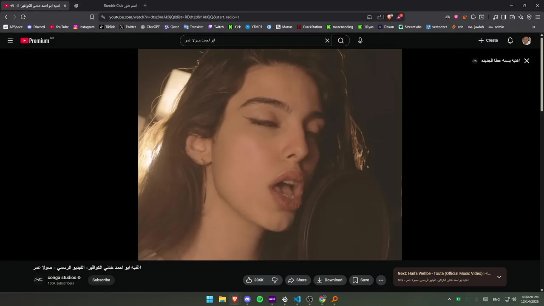Show hidden system tray icons
The image size is (544, 306).
(449, 299)
